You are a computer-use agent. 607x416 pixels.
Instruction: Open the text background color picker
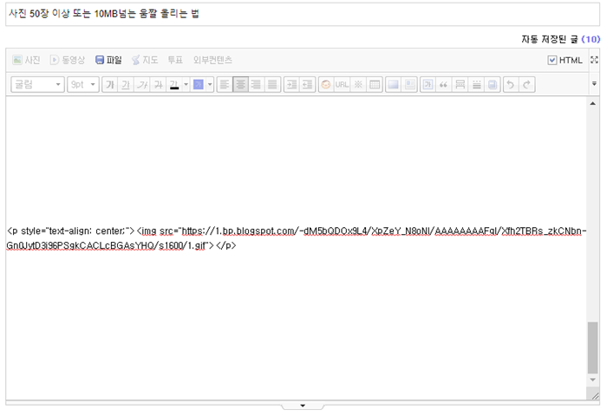click(x=201, y=84)
